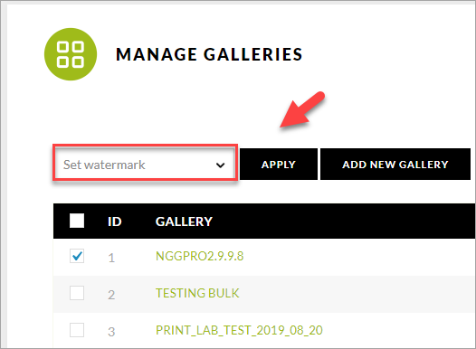Open the TESTING BULK gallery
This screenshot has height=349, width=476.
click(x=197, y=293)
